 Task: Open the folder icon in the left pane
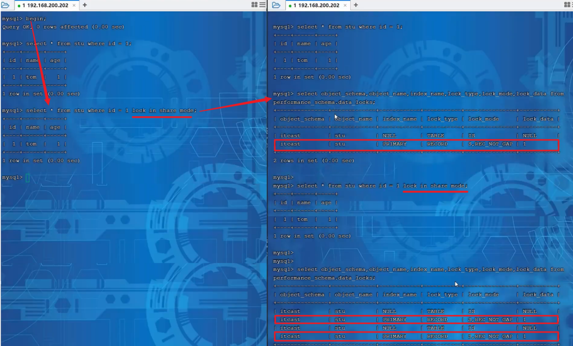point(5,5)
